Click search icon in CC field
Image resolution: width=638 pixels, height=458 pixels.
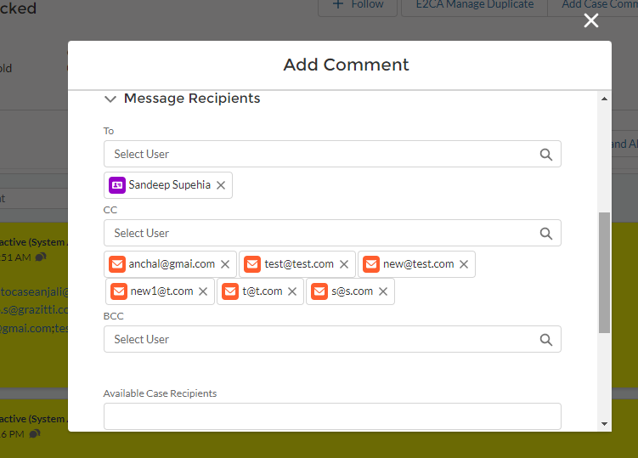coord(546,233)
